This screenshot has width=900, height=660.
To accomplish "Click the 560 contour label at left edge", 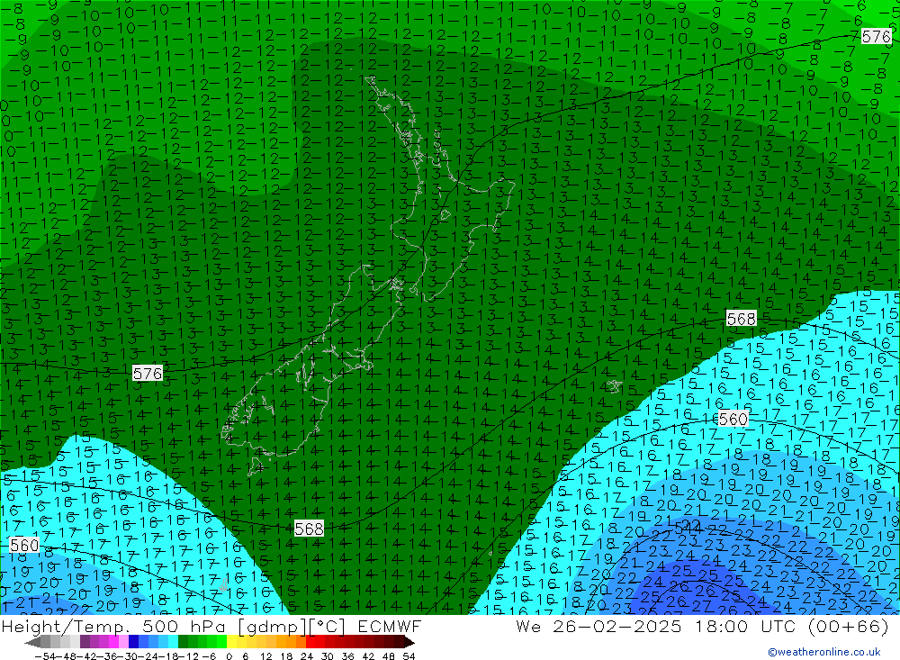I will pos(24,545).
